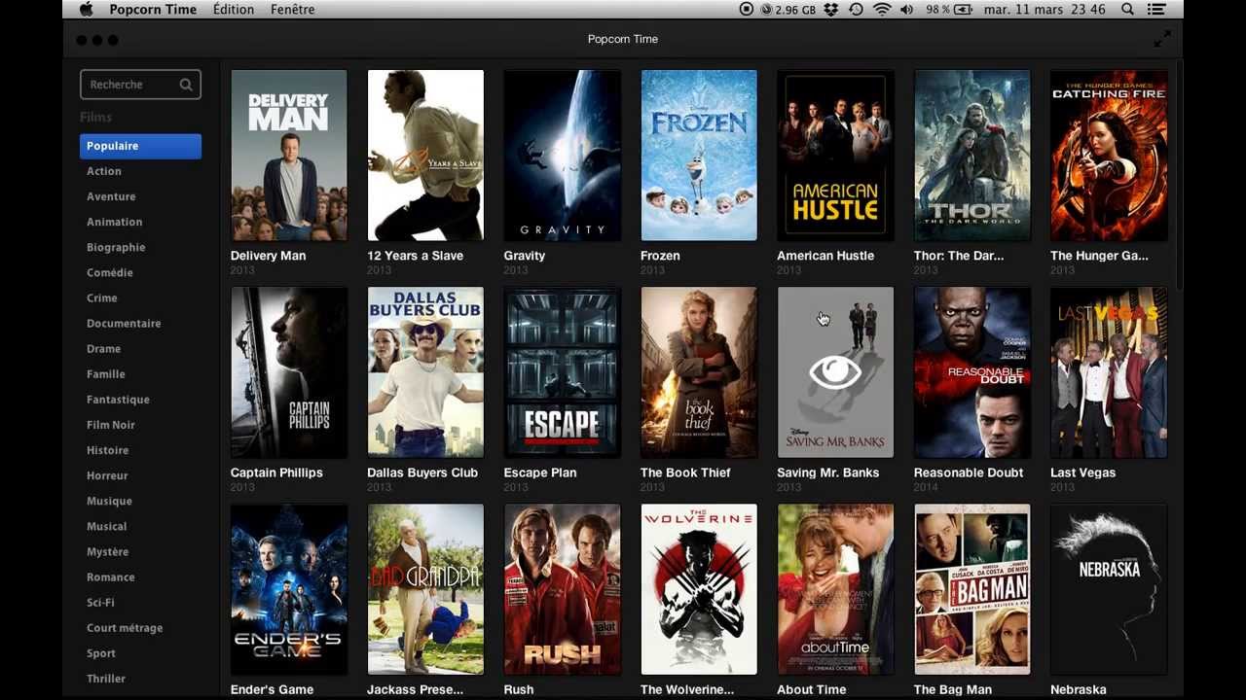
Task: Open the Gravity movie poster
Action: coord(562,156)
